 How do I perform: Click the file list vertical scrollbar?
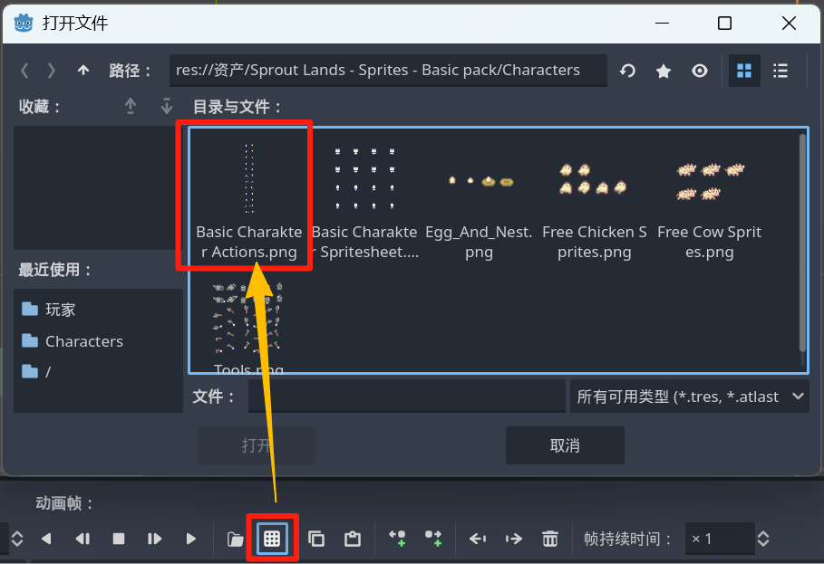tap(802, 243)
